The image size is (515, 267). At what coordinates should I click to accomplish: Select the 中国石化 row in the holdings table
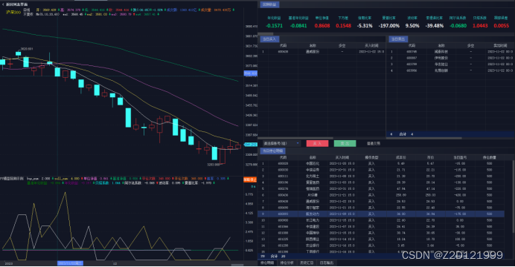click(x=382, y=163)
